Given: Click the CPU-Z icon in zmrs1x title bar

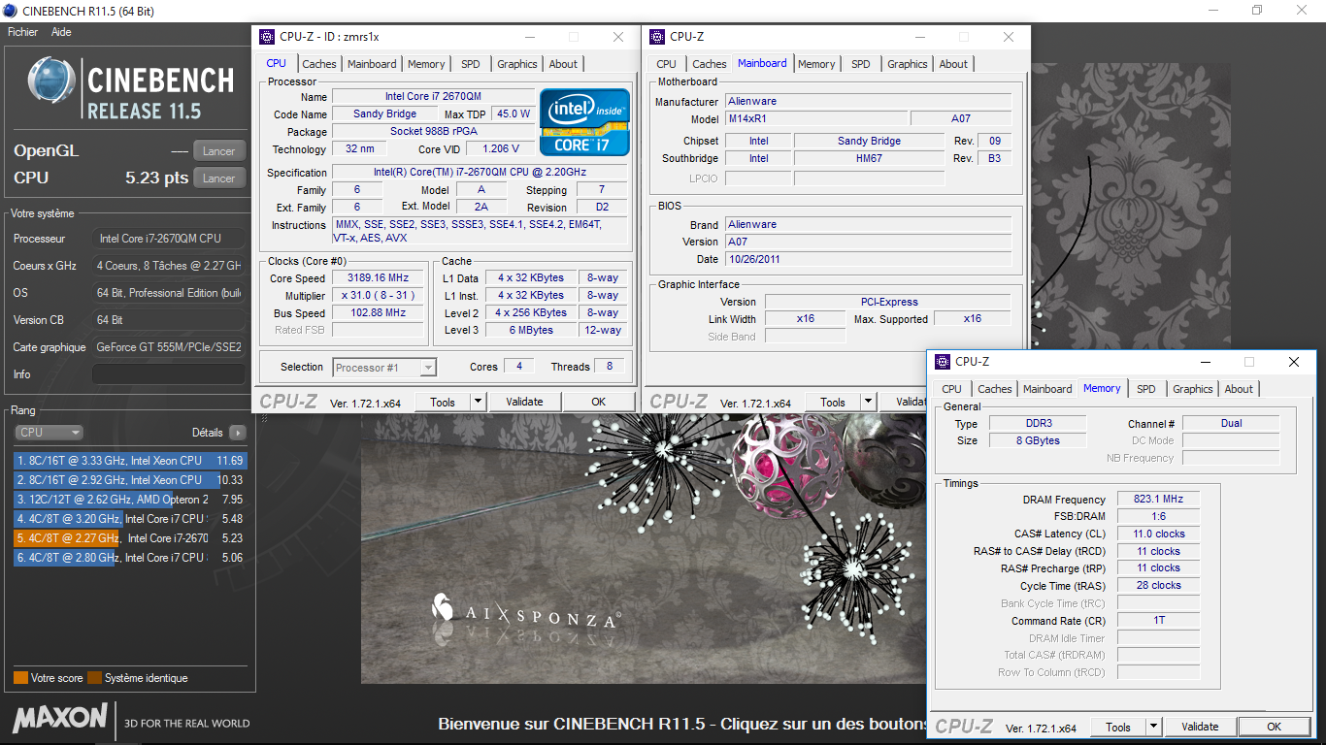Looking at the screenshot, I should click(x=269, y=37).
